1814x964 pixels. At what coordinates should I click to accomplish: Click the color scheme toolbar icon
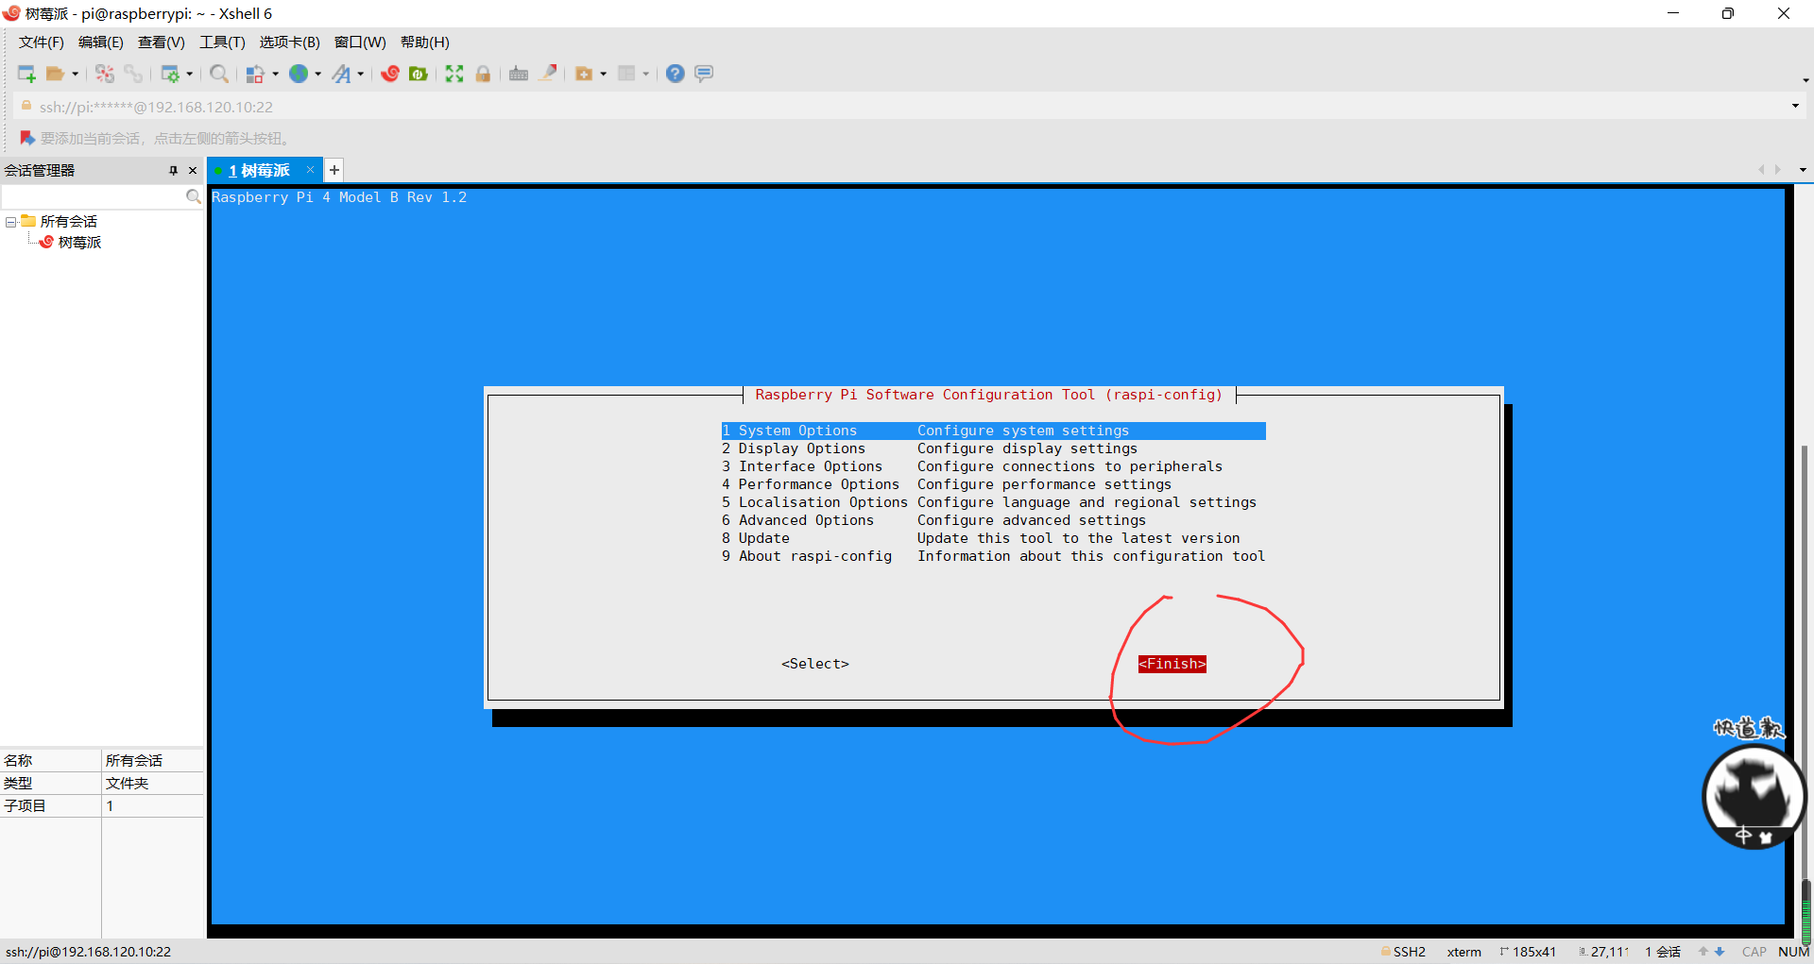pos(255,74)
